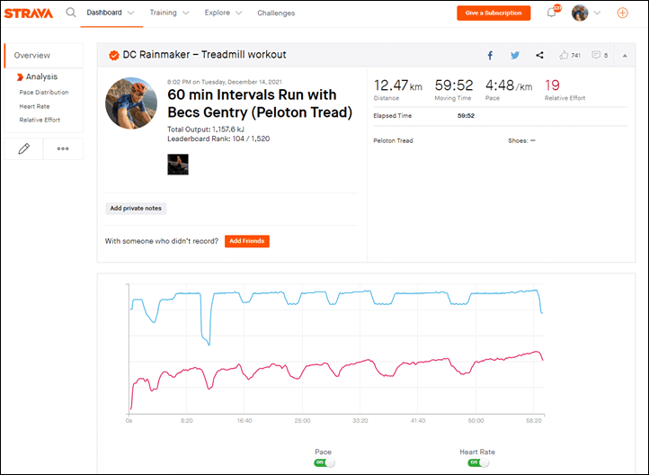This screenshot has width=649, height=475.
Task: Open the three-dot more actions menu
Action: pyautogui.click(x=63, y=148)
